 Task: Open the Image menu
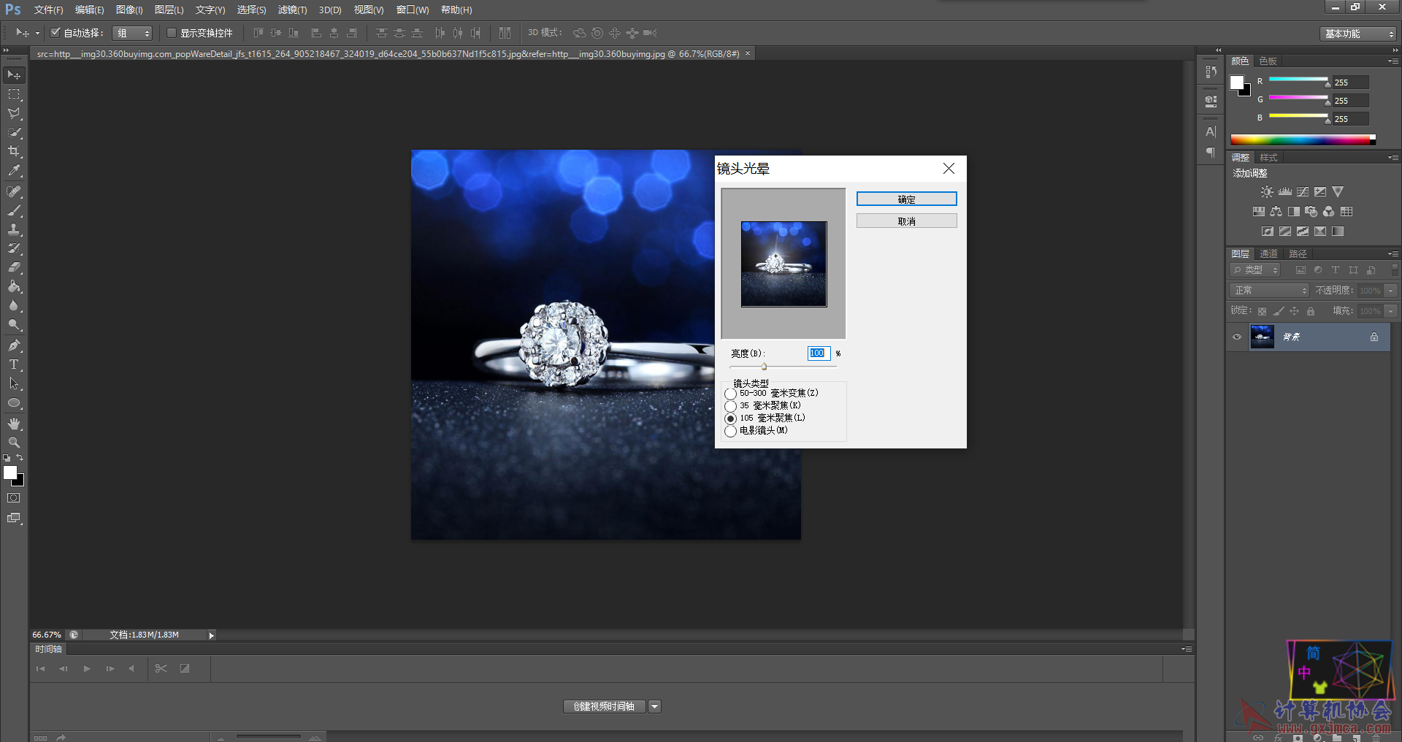pyautogui.click(x=129, y=9)
